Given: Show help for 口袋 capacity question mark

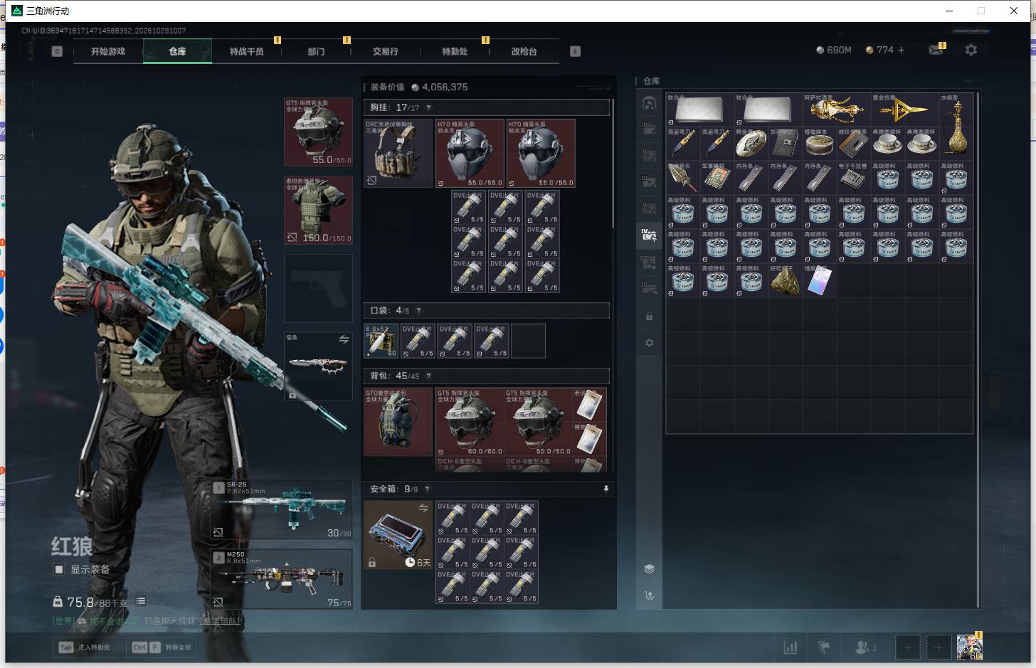Looking at the screenshot, I should (418, 311).
